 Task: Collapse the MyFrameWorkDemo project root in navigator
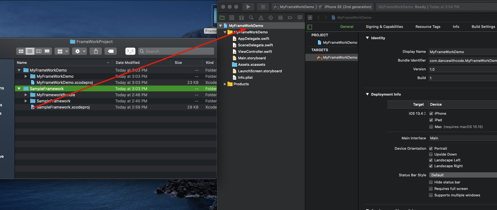click(221, 26)
